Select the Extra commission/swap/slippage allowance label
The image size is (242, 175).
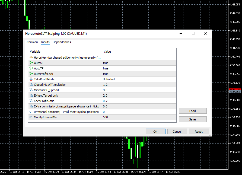point(66,106)
